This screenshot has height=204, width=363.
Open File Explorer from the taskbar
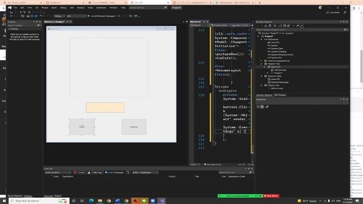[100, 201]
